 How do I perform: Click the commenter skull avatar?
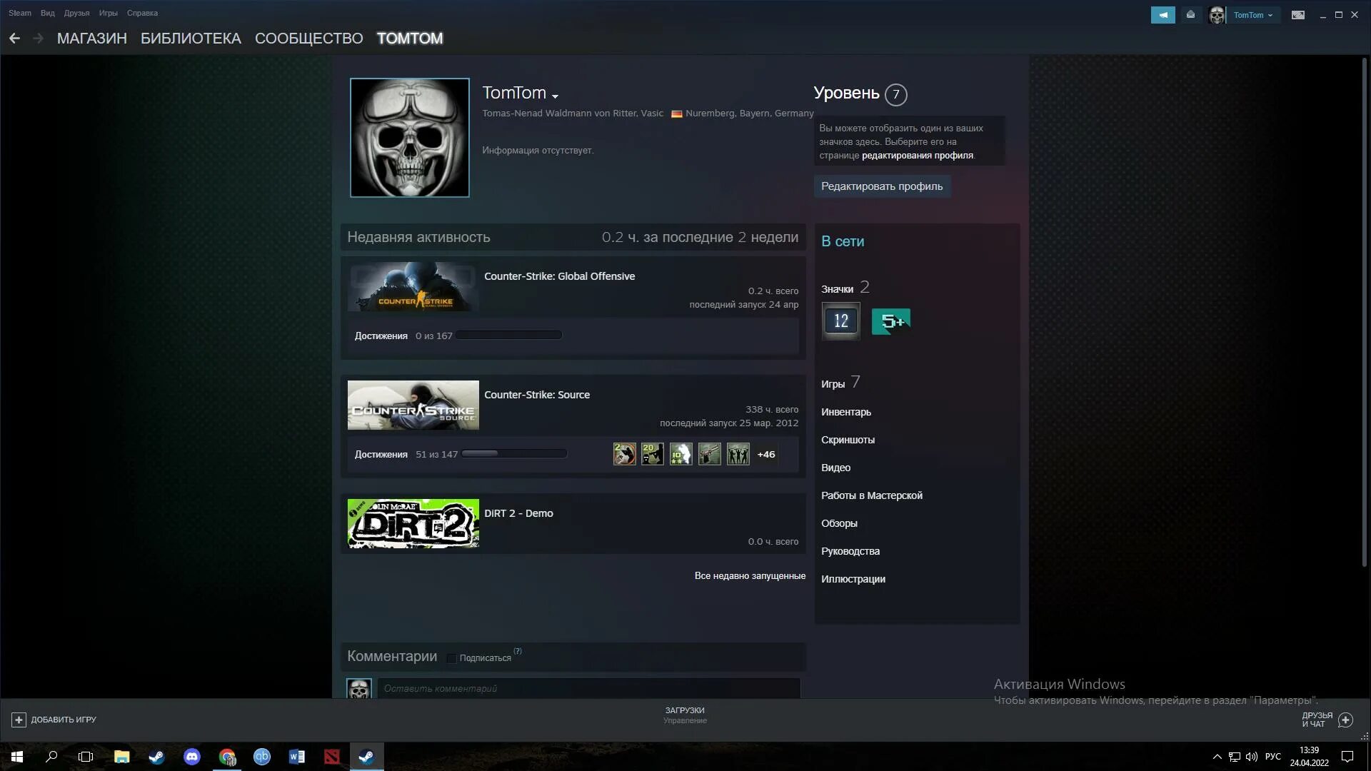point(359,688)
